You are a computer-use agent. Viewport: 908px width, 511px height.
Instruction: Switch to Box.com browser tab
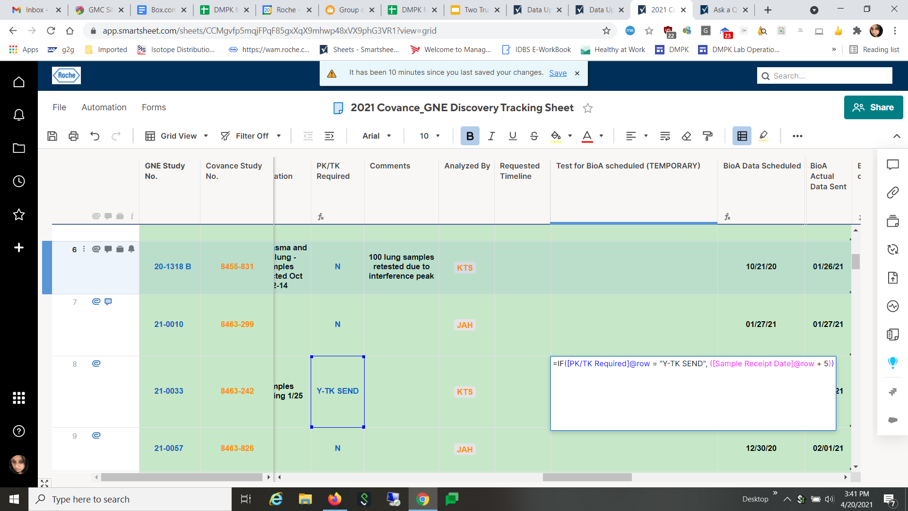tap(162, 10)
